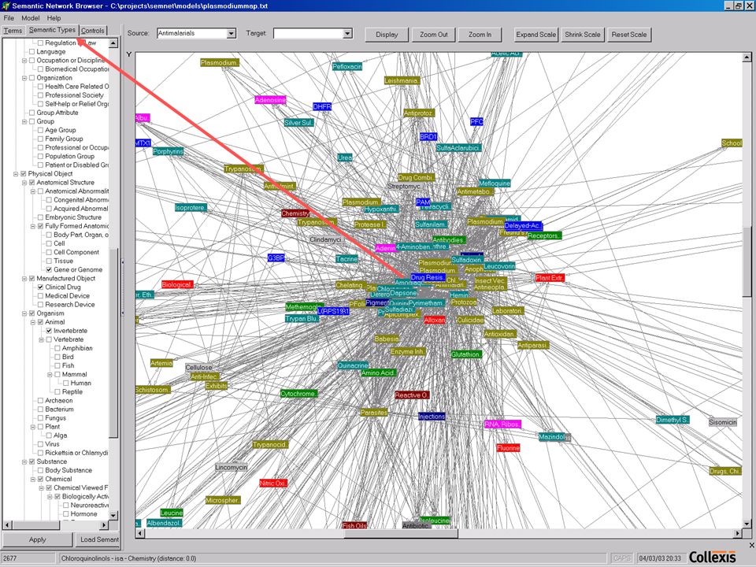
Task: Click the Reset Scale button
Action: pos(628,35)
